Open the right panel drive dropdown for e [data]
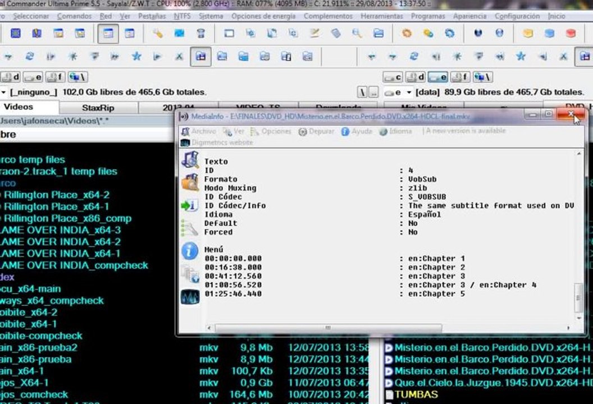 pos(409,92)
